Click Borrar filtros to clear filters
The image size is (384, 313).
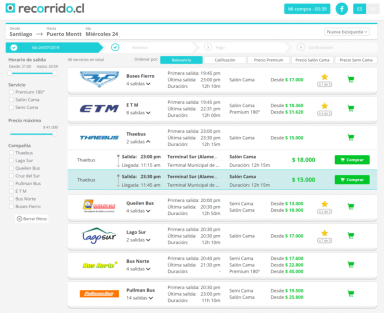click(x=32, y=219)
